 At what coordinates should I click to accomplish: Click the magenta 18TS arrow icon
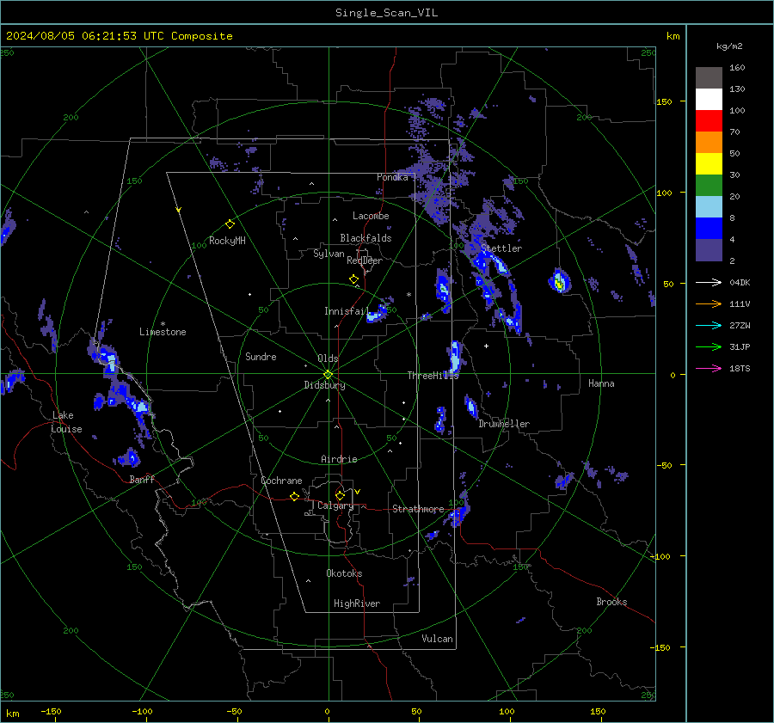click(709, 368)
